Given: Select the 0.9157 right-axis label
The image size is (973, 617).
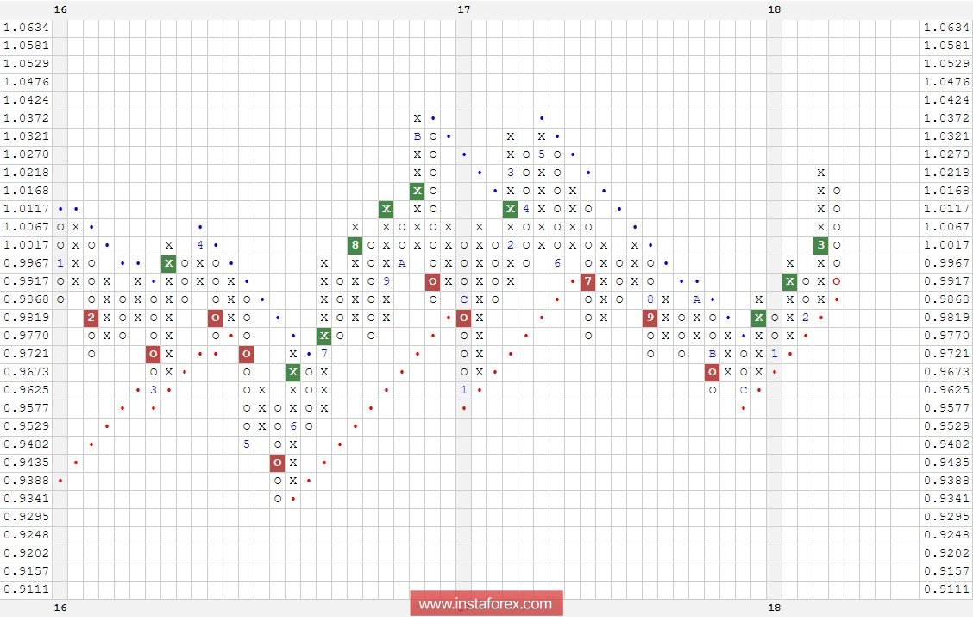Looking at the screenshot, I should pyautogui.click(x=946, y=571).
